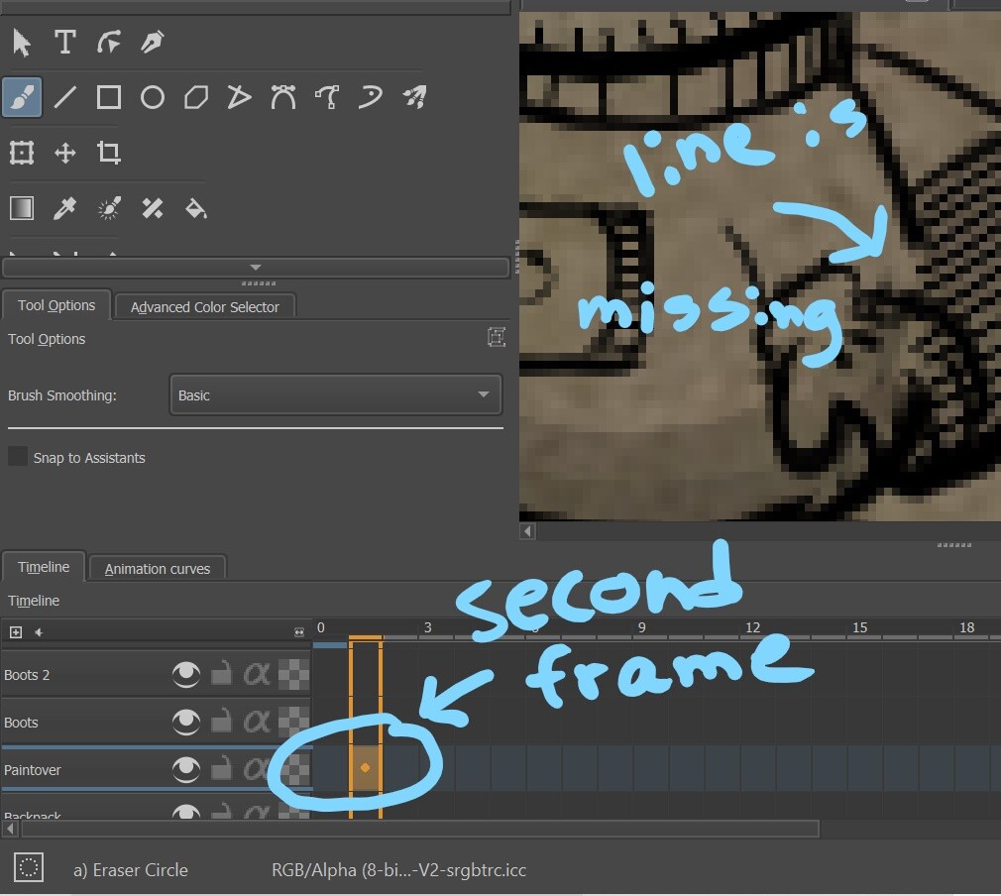
Task: Select the Ellipse tool
Action: (x=152, y=98)
